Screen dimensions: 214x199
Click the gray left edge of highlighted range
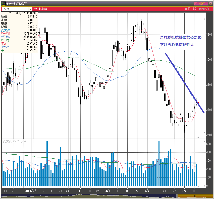tap(177, 196)
